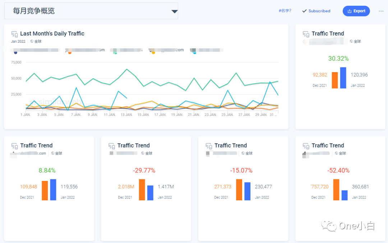Open the 每月竞争概览 report selector dropdown
The width and height of the screenshot is (388, 243).
point(175,11)
